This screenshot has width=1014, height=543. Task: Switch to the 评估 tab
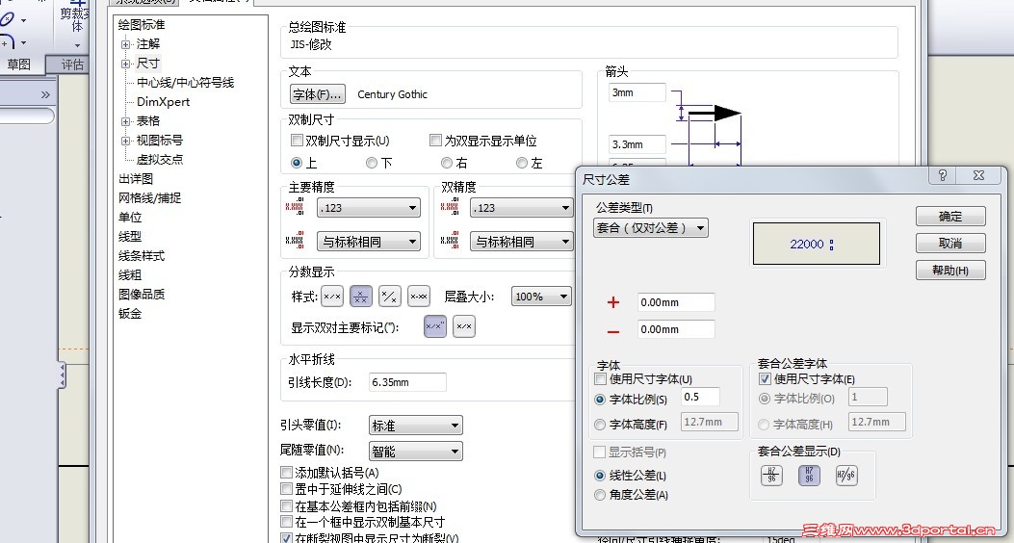72,64
